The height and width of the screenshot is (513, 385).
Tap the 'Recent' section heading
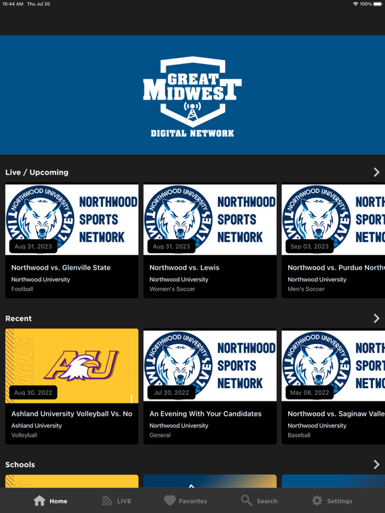coord(19,319)
